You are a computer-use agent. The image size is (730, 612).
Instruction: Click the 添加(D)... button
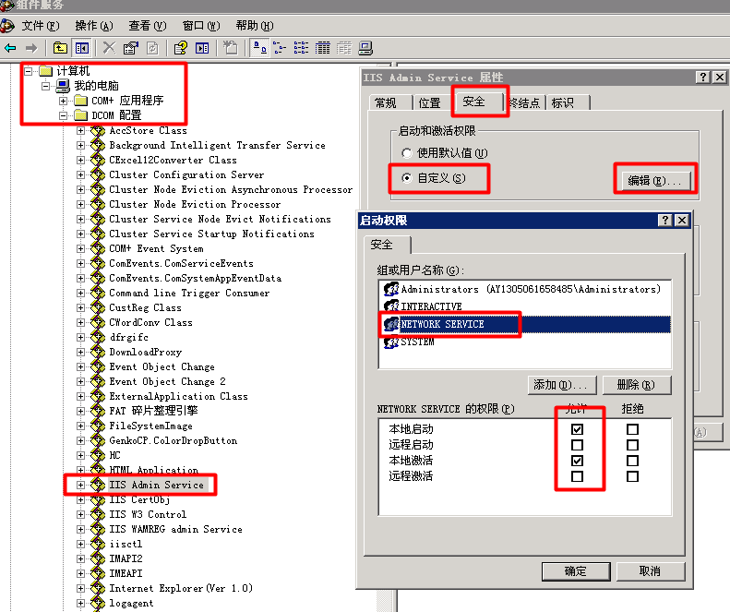pyautogui.click(x=560, y=384)
